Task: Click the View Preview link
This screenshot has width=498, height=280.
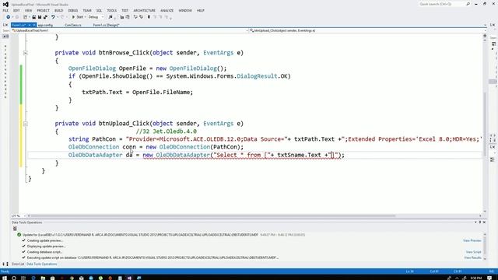Action: pos(472,240)
